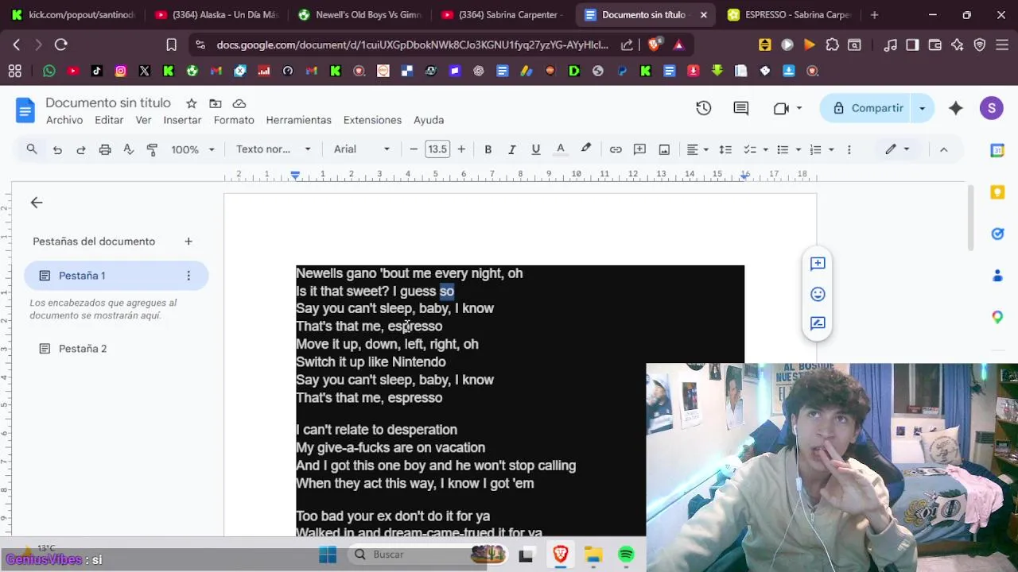This screenshot has width=1018, height=572.
Task: Hide the menus with the collapse chevron
Action: tap(943, 149)
